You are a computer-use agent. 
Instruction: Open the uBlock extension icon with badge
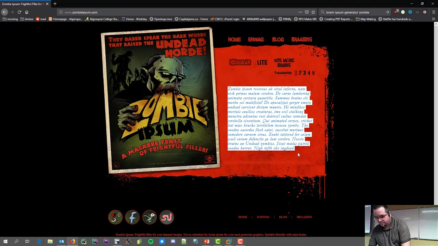396,12
